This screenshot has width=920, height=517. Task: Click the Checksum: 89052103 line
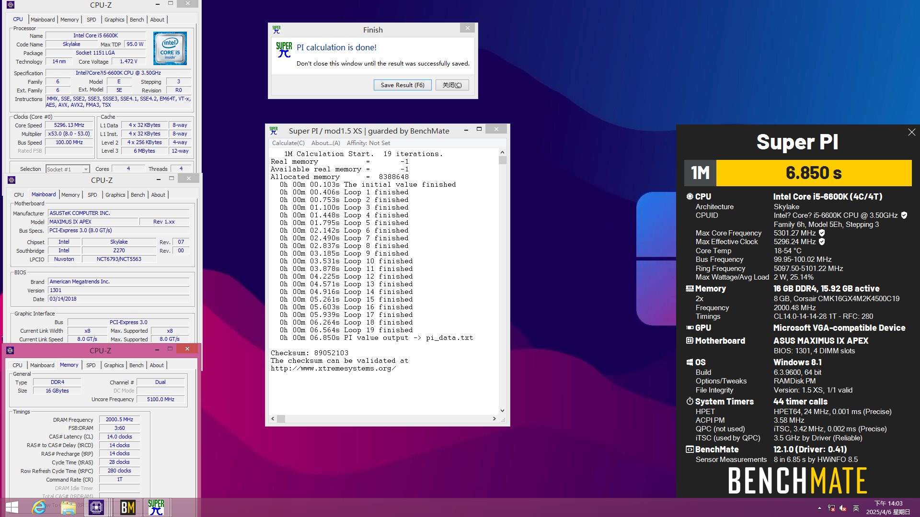pyautogui.click(x=310, y=353)
